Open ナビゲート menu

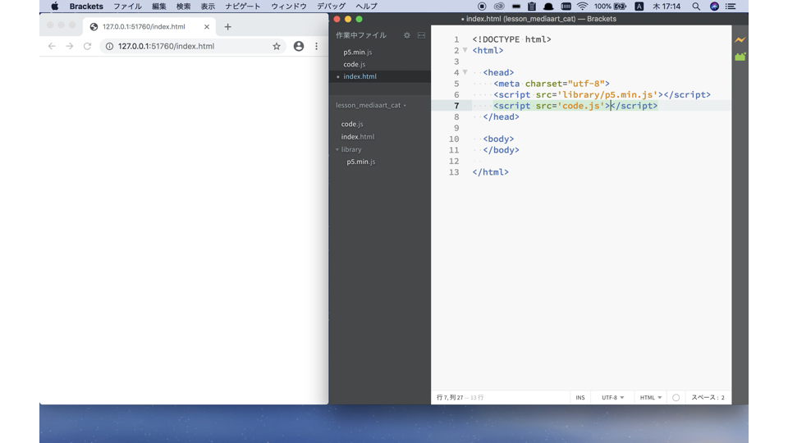(243, 7)
